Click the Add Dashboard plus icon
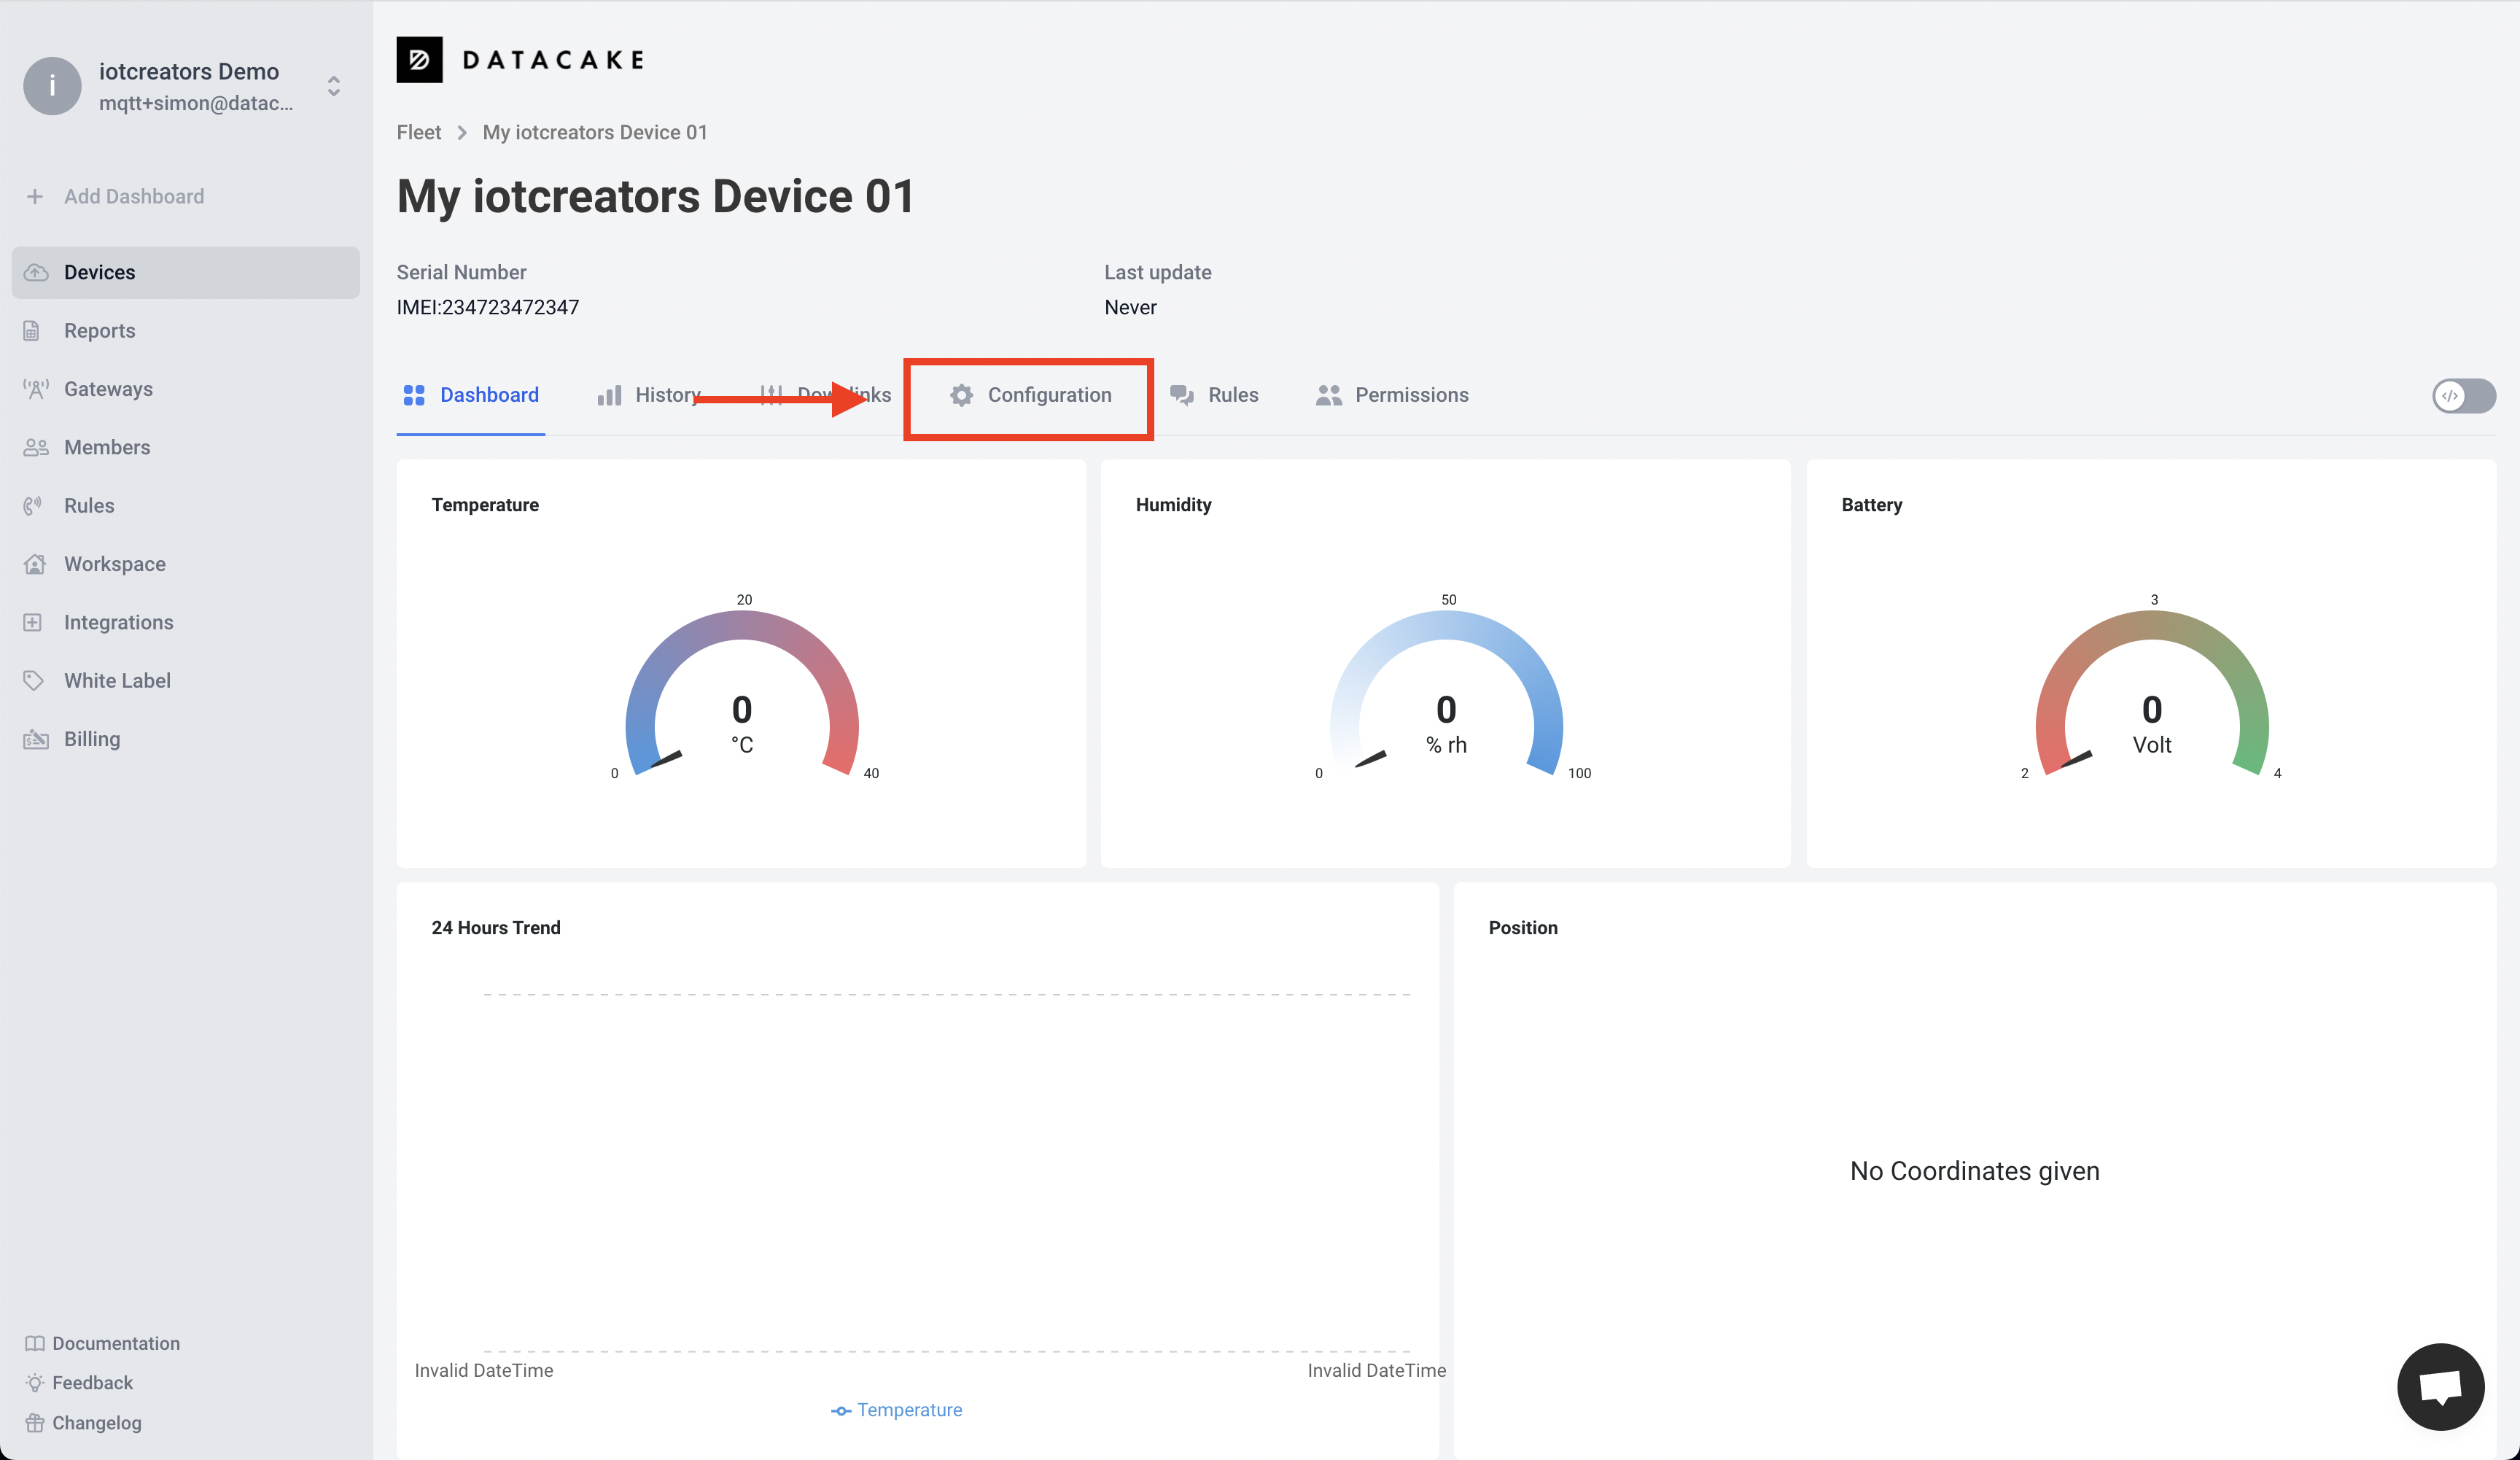Viewport: 2520px width, 1460px height. point(35,196)
